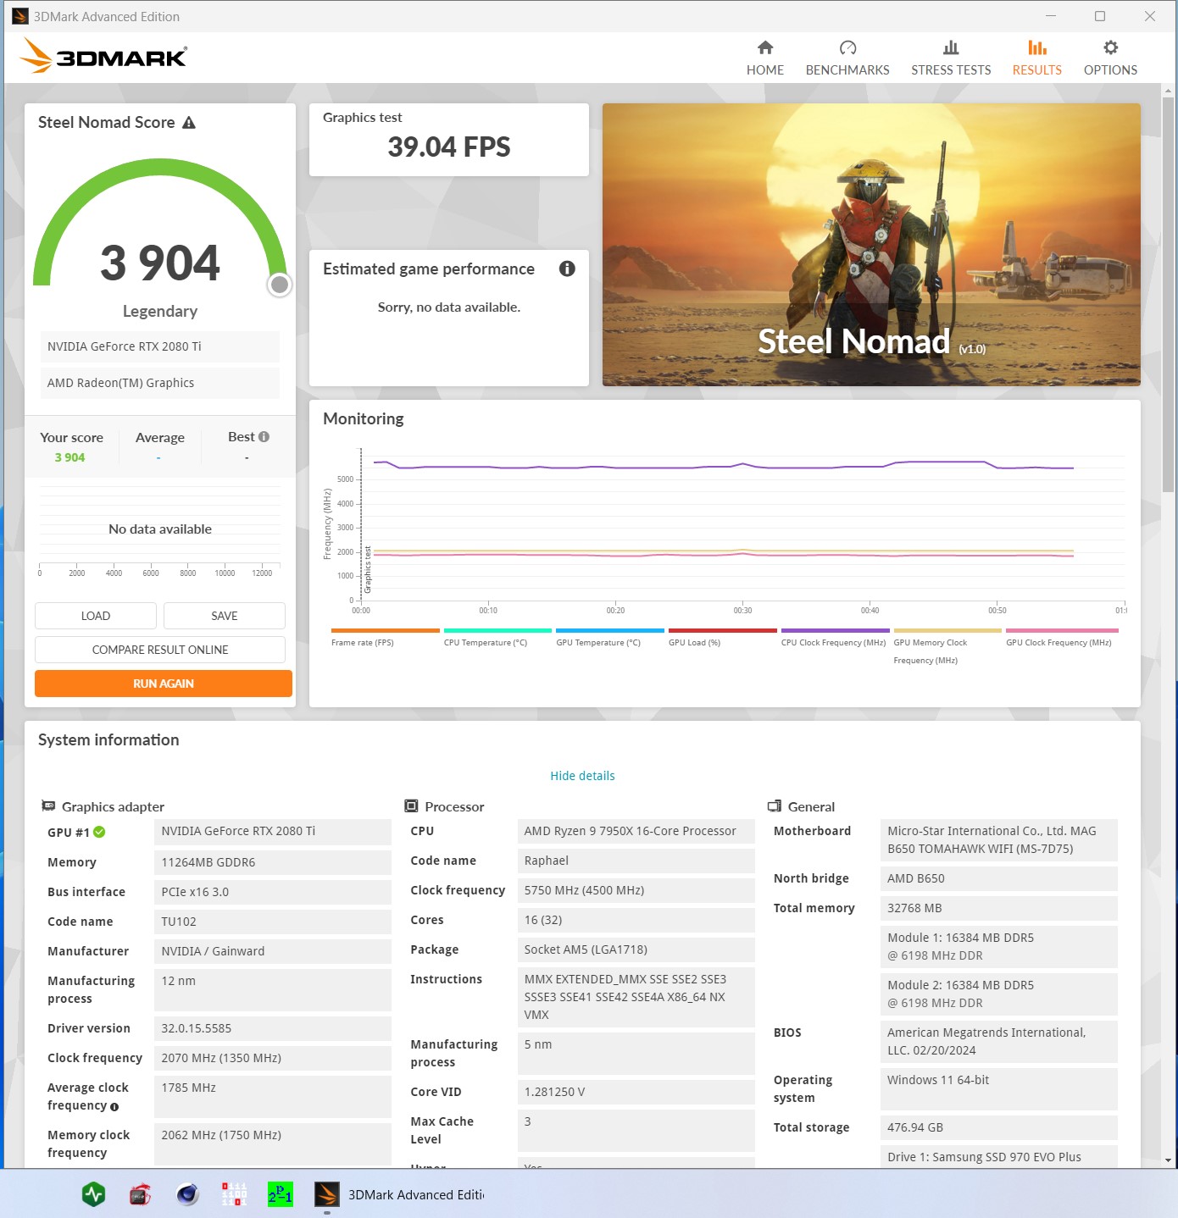Click the 3 904 value under Your score
Viewport: 1178px width, 1218px height.
(69, 457)
